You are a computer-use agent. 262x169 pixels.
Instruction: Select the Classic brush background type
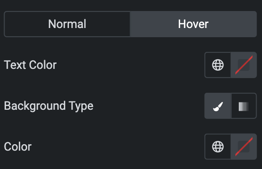point(218,106)
